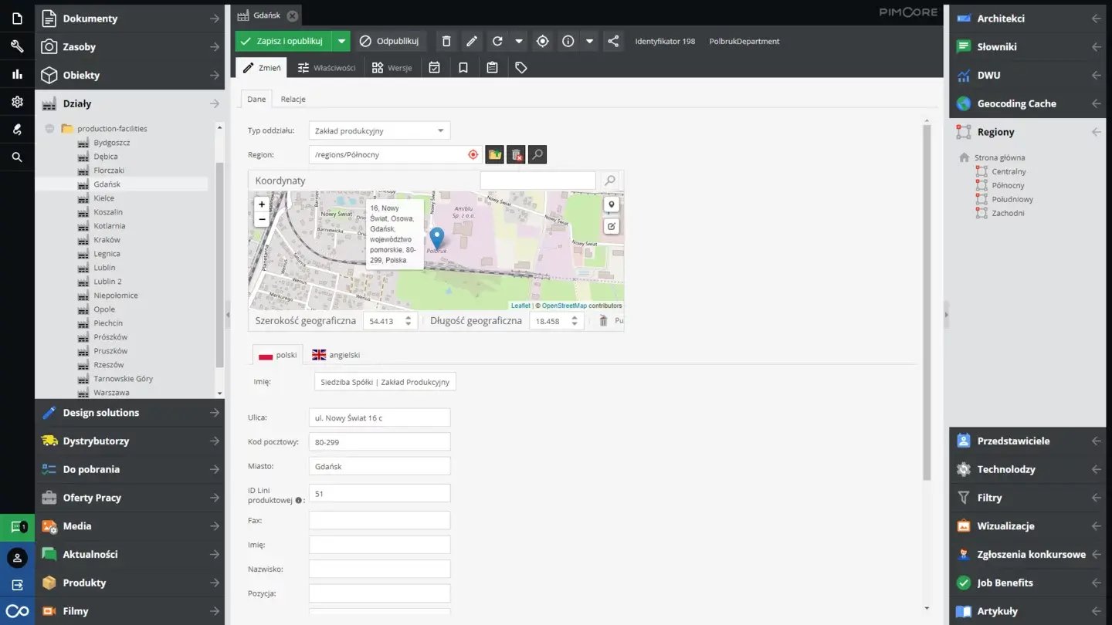This screenshot has height=625, width=1112.
Task: Open the user profile icon
Action: 17,557
